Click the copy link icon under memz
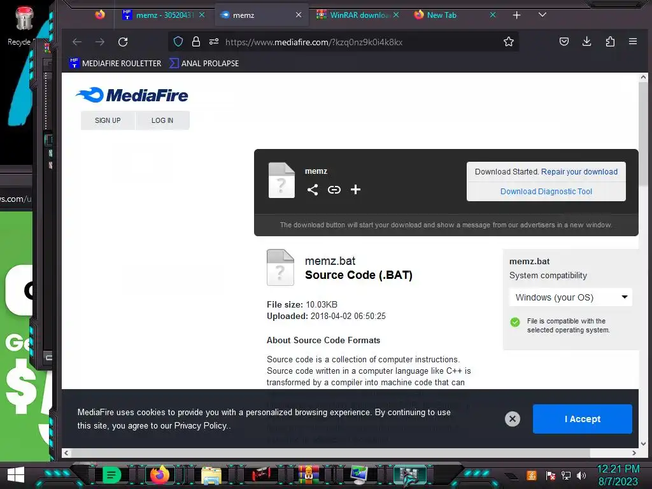The image size is (652, 489). pyautogui.click(x=334, y=190)
